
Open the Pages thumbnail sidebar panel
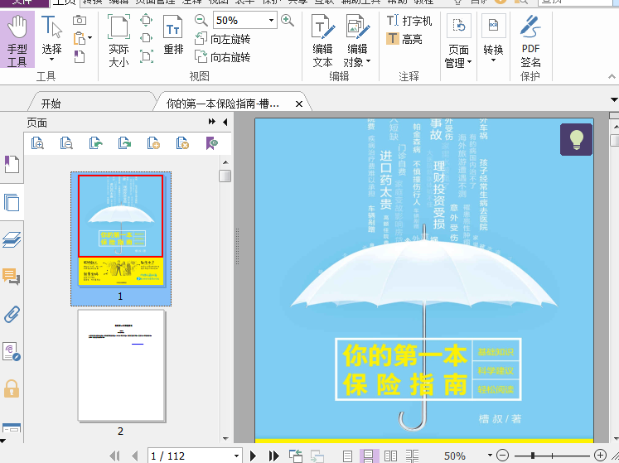click(12, 202)
